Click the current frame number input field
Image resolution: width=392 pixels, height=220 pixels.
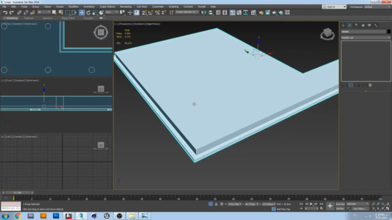311,208
